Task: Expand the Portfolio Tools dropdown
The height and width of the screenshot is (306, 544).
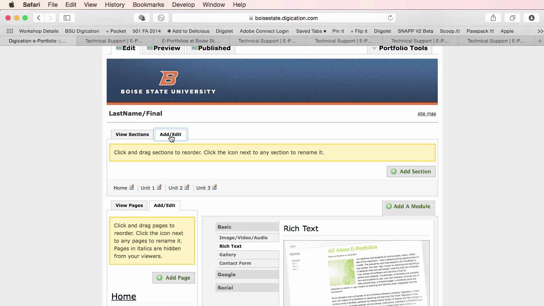Action: point(399,48)
